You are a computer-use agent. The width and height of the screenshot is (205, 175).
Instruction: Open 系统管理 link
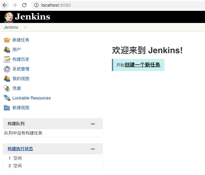(21, 69)
